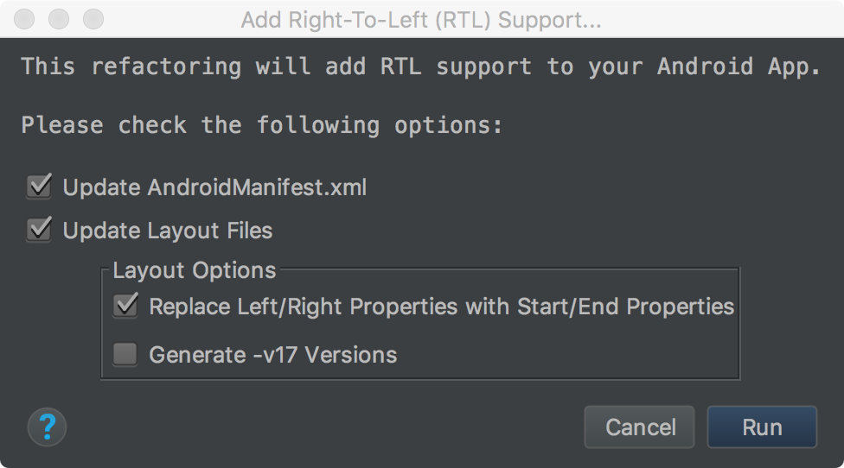
Task: Enable the Generate -v17 Versions checkbox
Action: coord(125,354)
